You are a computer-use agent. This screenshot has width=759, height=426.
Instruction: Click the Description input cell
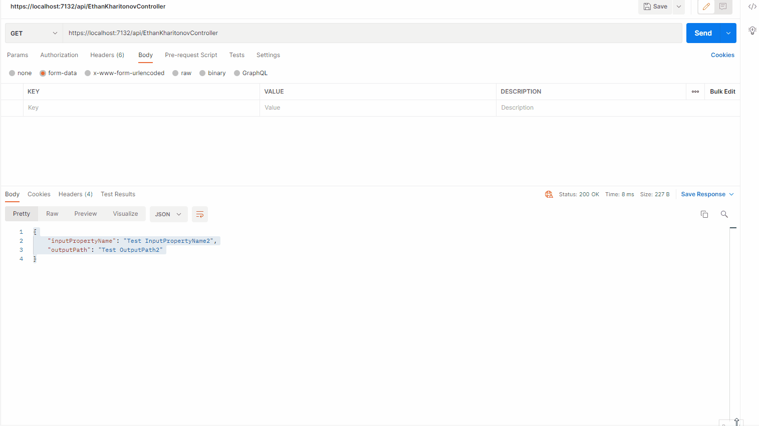coord(618,108)
